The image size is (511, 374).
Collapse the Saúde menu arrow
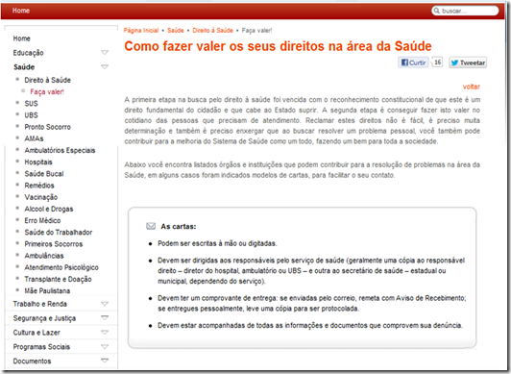click(105, 67)
